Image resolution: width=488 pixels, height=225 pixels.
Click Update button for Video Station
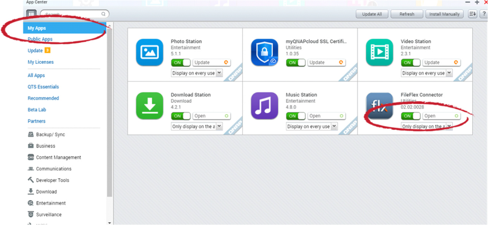441,62
